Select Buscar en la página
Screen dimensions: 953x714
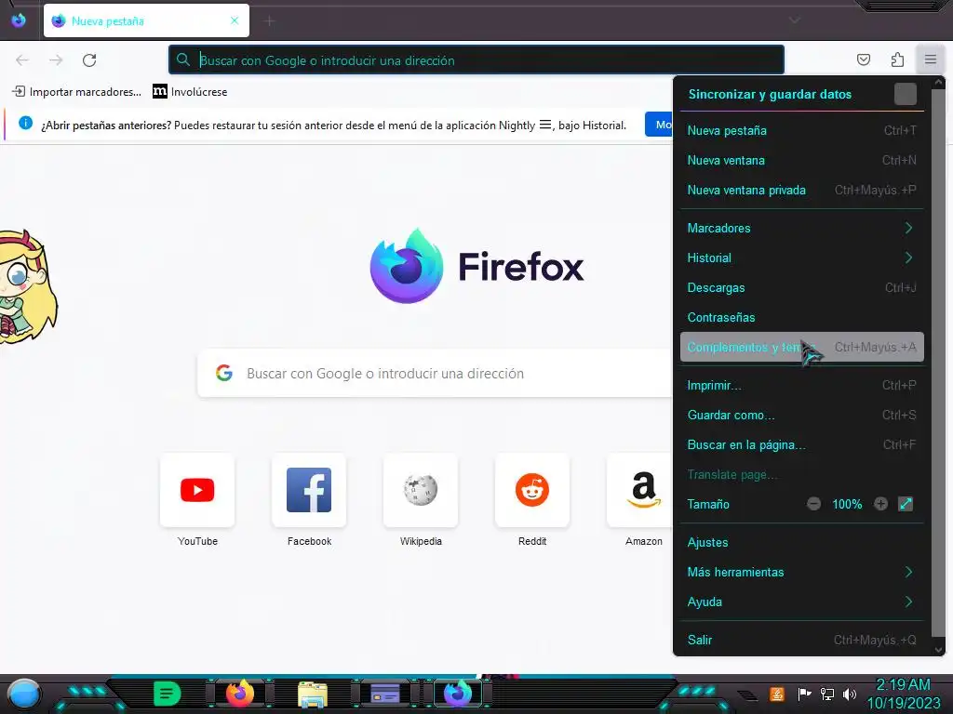click(801, 445)
